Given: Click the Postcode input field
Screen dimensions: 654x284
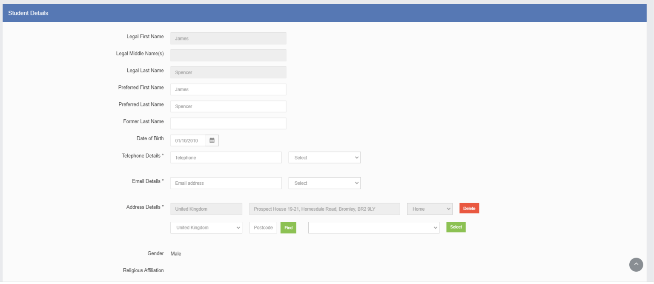Looking at the screenshot, I should tap(263, 227).
